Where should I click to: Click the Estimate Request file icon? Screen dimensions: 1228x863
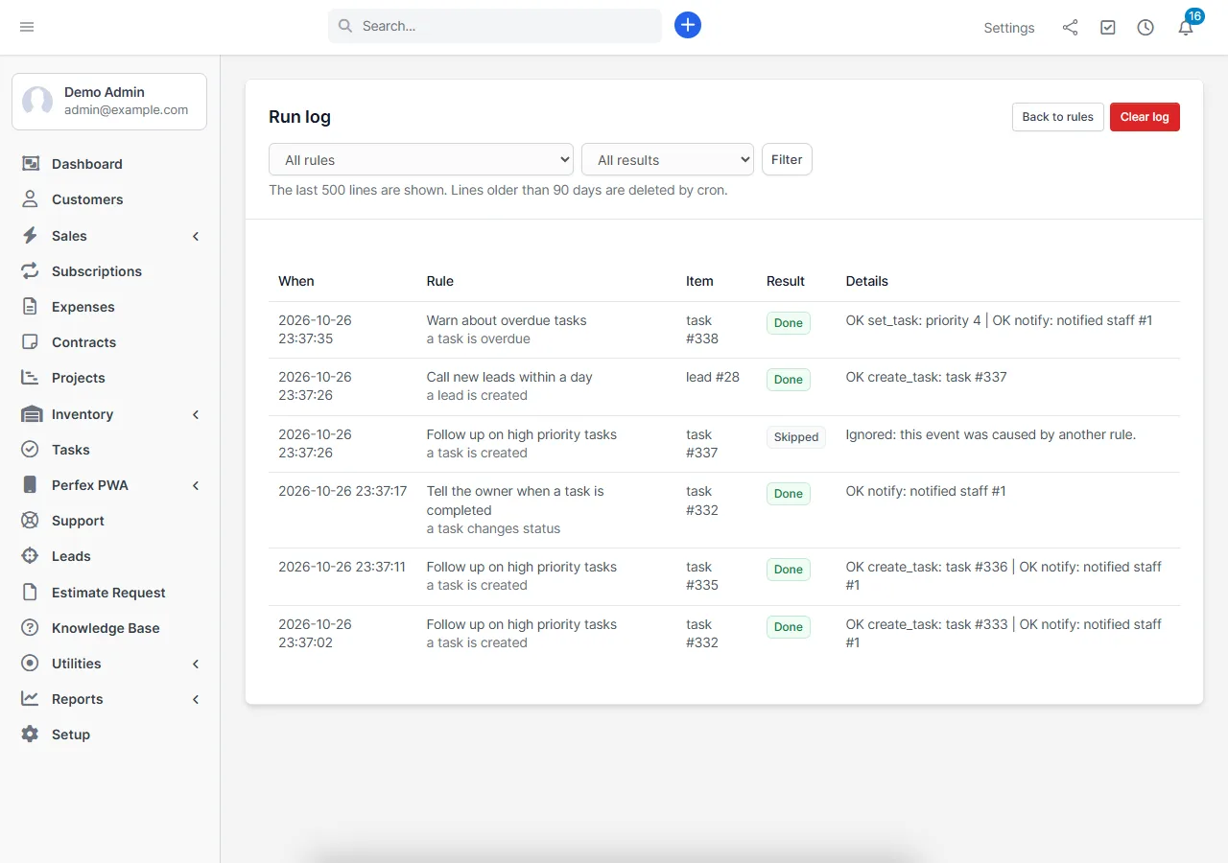click(31, 593)
